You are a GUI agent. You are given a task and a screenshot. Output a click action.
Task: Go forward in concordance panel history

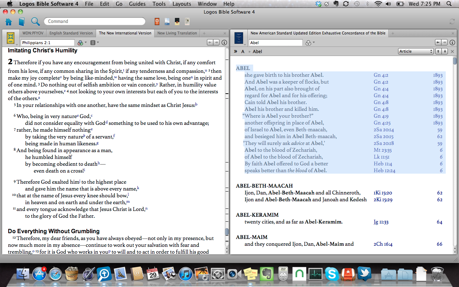click(444, 42)
